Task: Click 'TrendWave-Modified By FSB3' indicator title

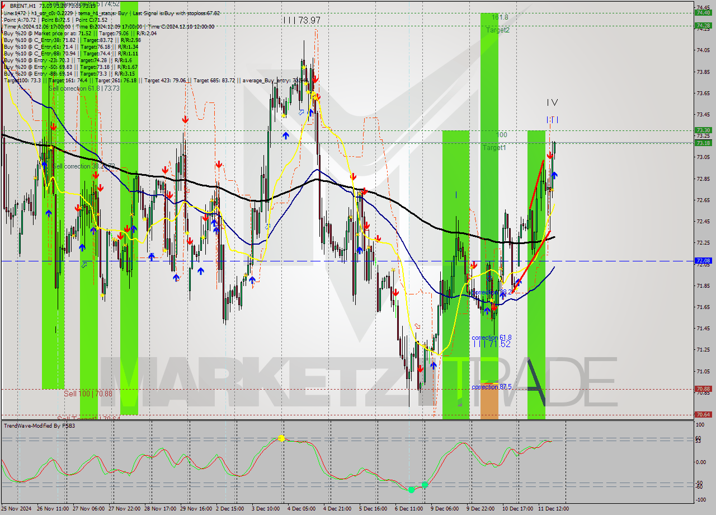Action: coord(39,426)
